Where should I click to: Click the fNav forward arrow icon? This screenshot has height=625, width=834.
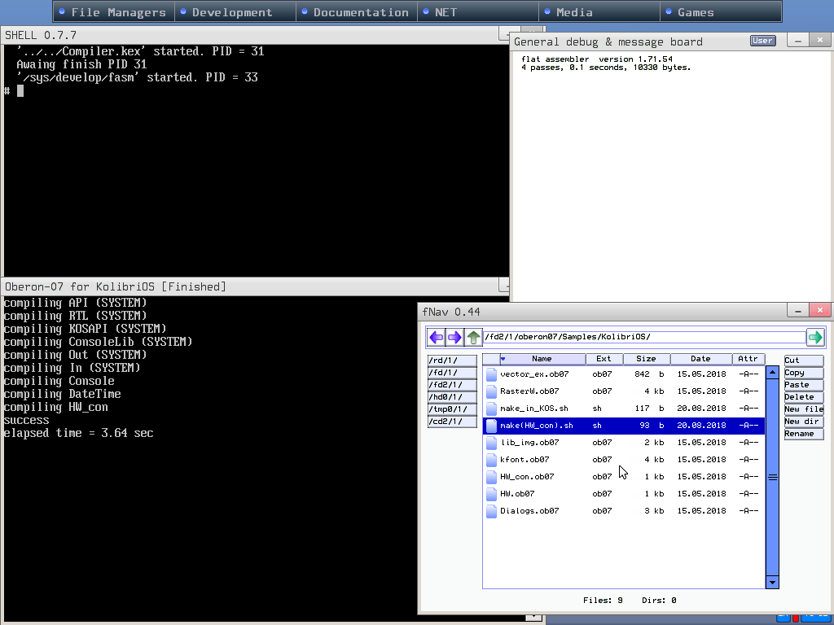[x=454, y=337]
